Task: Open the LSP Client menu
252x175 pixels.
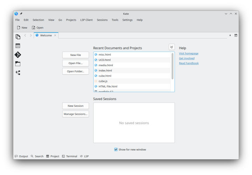Action: pos(86,20)
